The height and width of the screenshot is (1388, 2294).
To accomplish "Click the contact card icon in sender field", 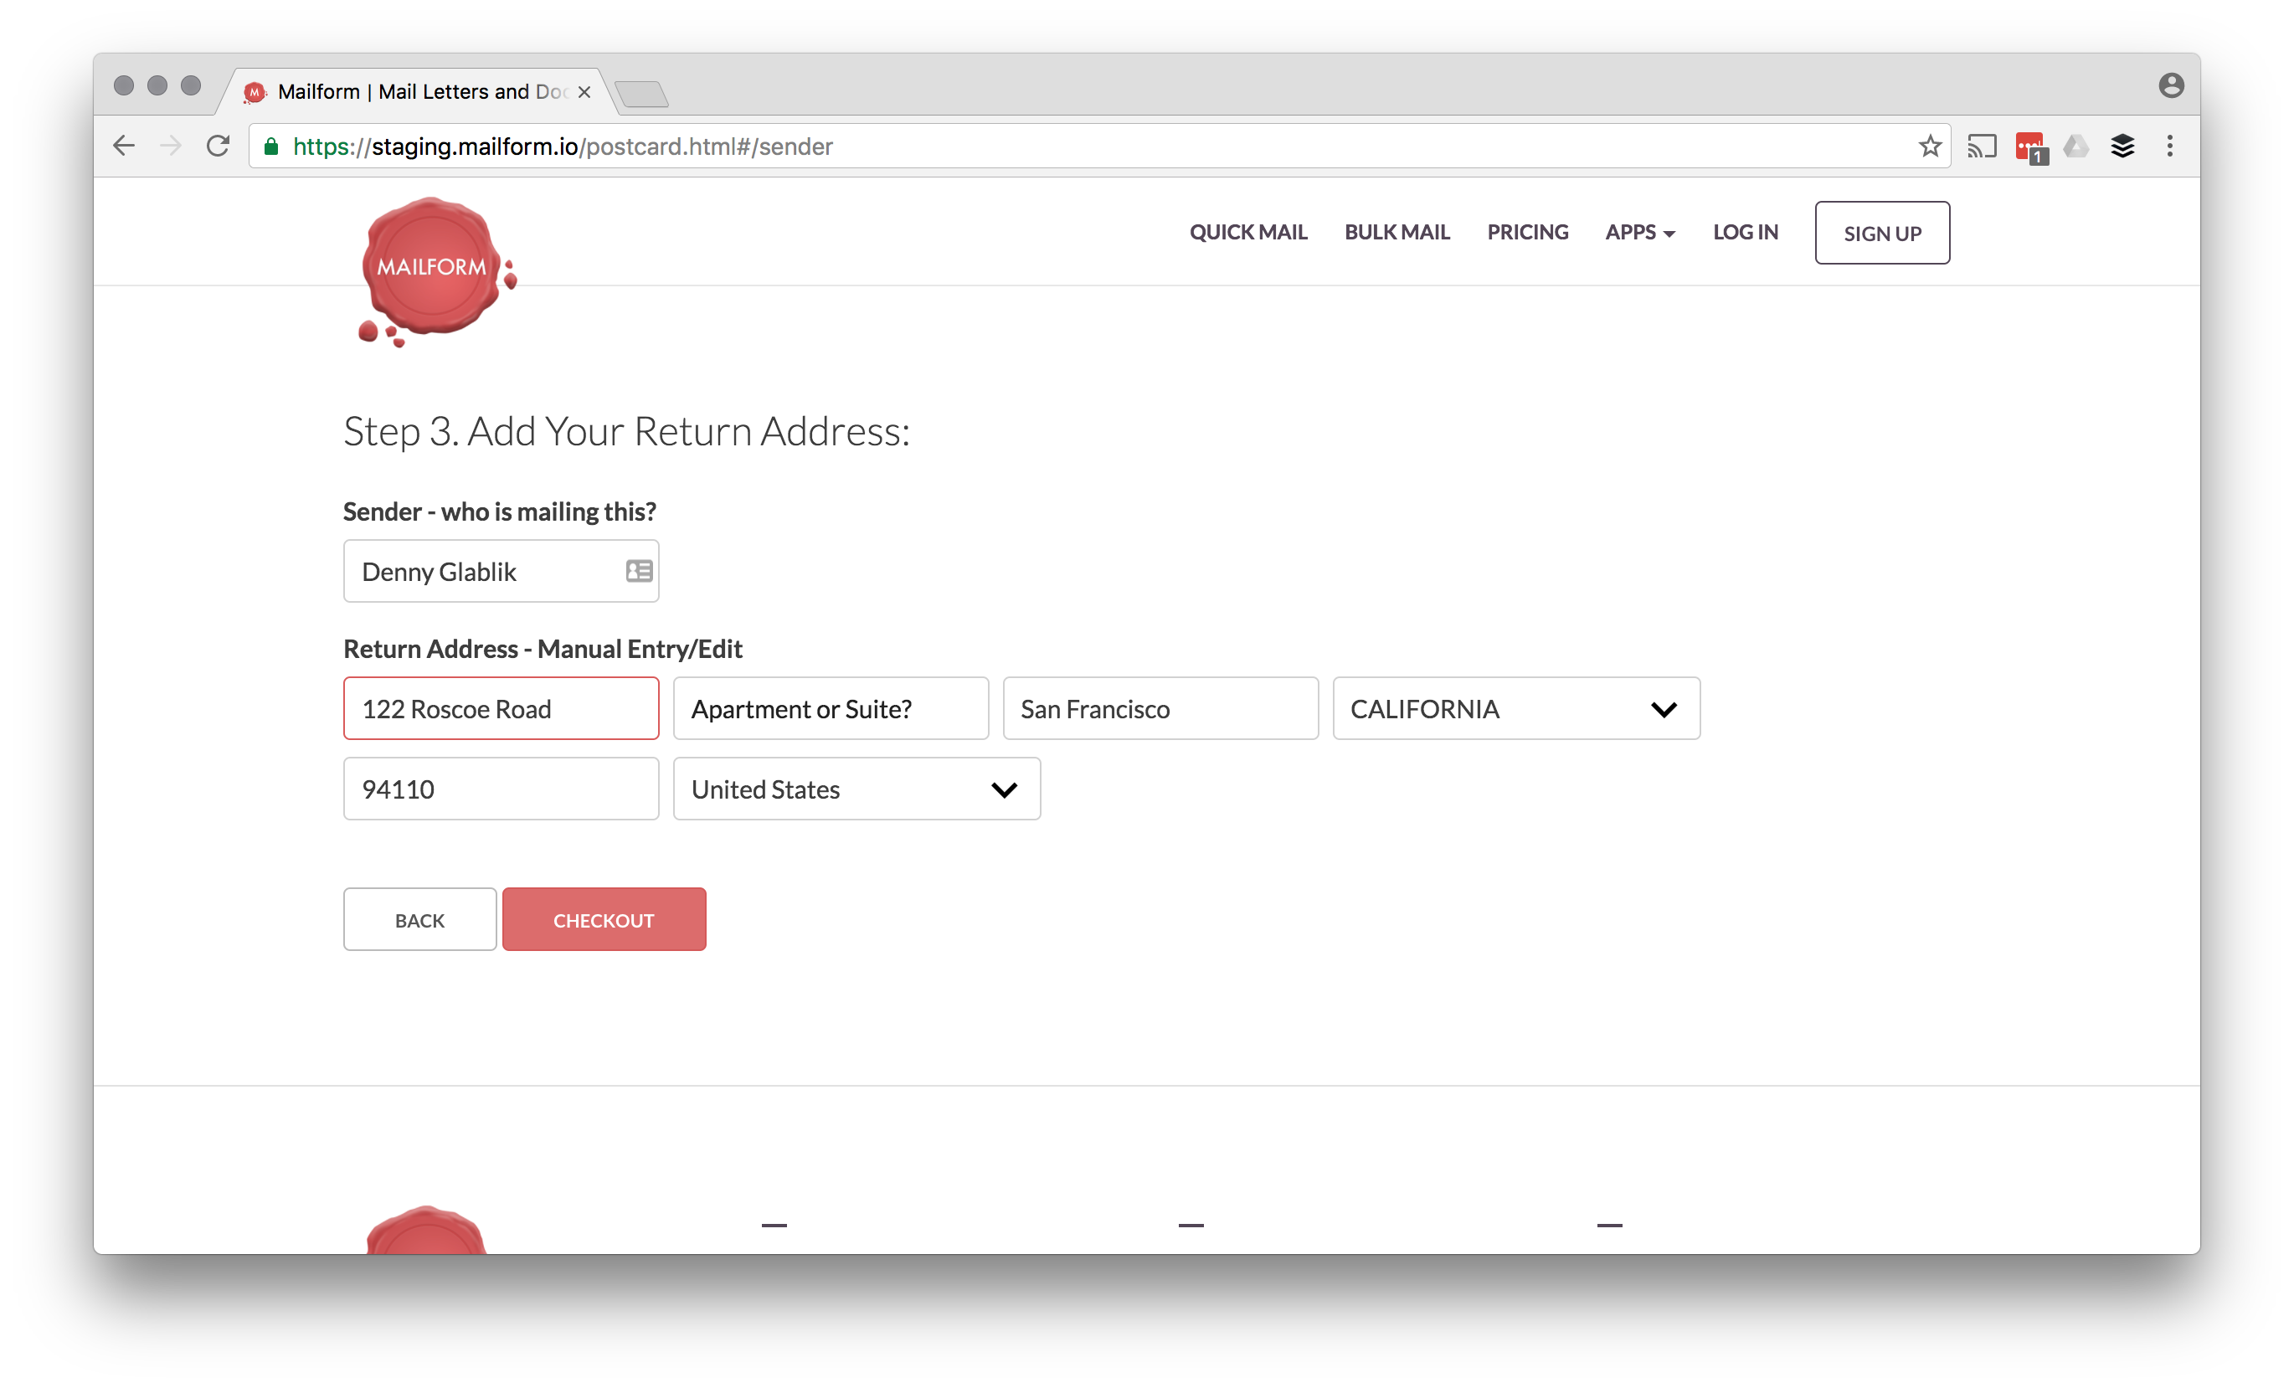I will click(639, 571).
